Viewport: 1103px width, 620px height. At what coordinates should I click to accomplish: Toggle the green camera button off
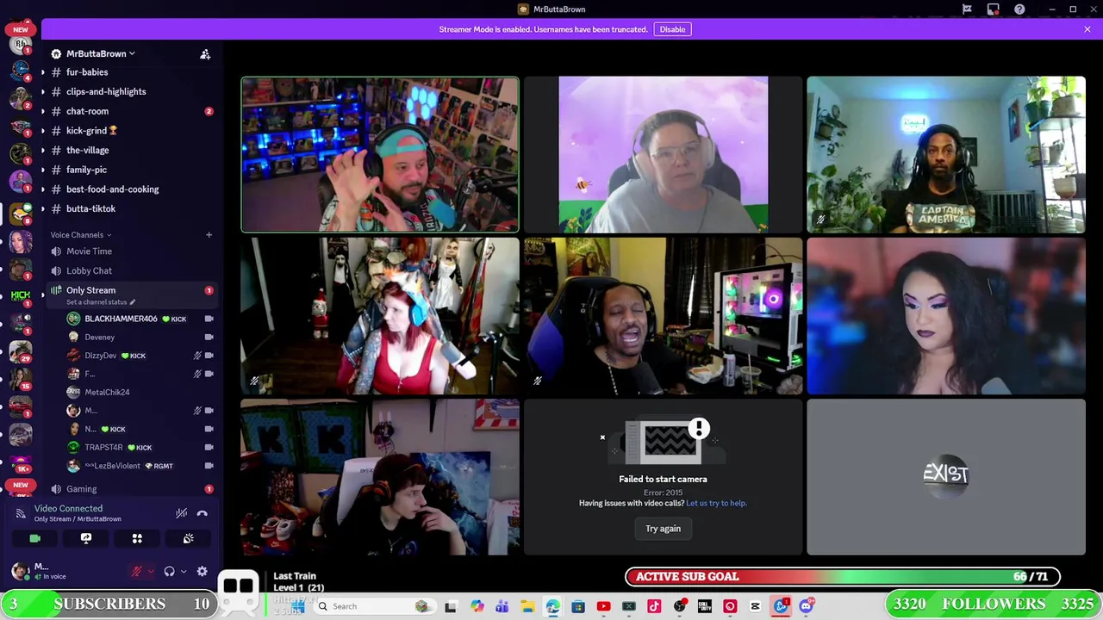click(x=34, y=538)
